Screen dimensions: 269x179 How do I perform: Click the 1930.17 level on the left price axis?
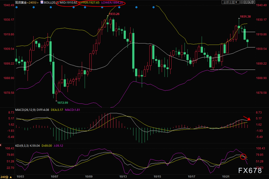[9, 20]
